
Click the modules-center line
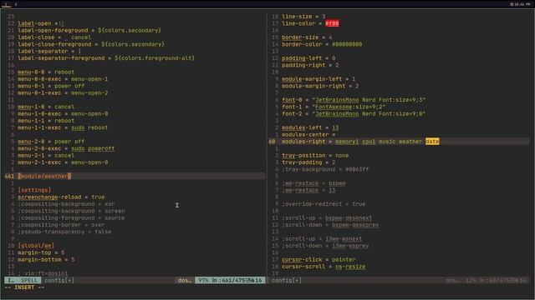tap(308, 135)
